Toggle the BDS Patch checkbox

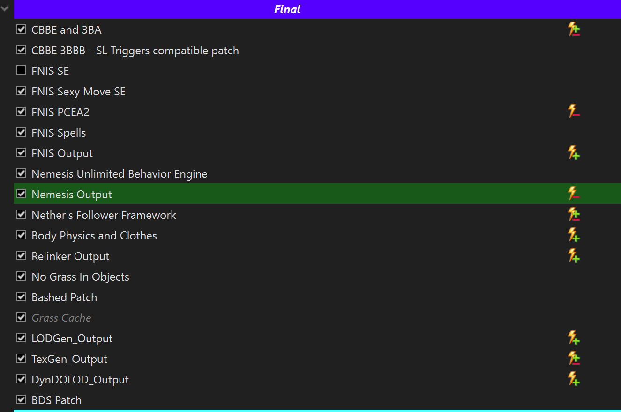coord(21,399)
